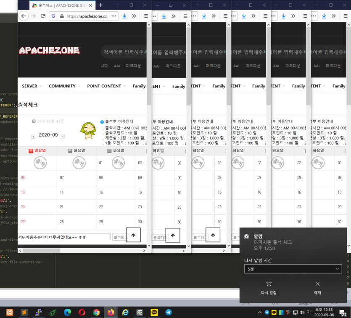This screenshot has width=351, height=318.
Task: Click the scroll-to-top arrow in front window
Action: pyautogui.click(x=133, y=235)
